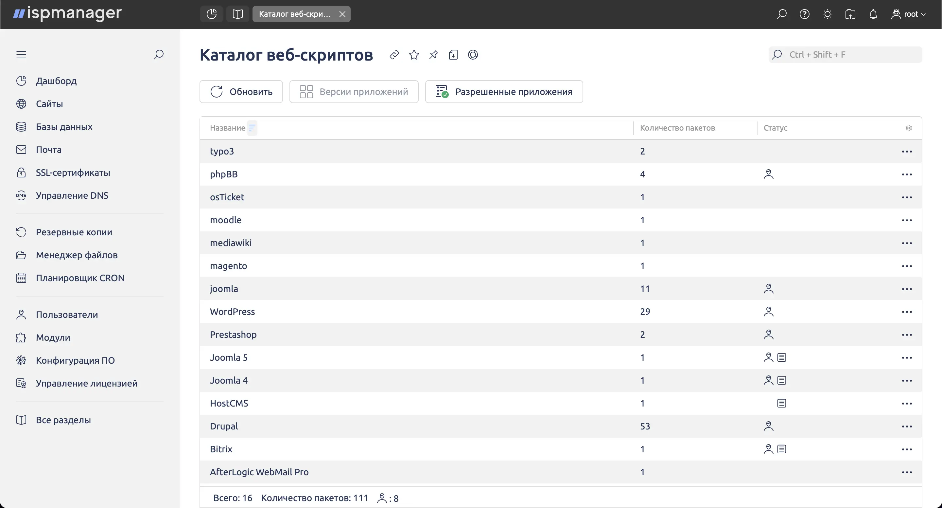Copy link to the web scripts catalog
This screenshot has width=942, height=508.
pyautogui.click(x=395, y=55)
